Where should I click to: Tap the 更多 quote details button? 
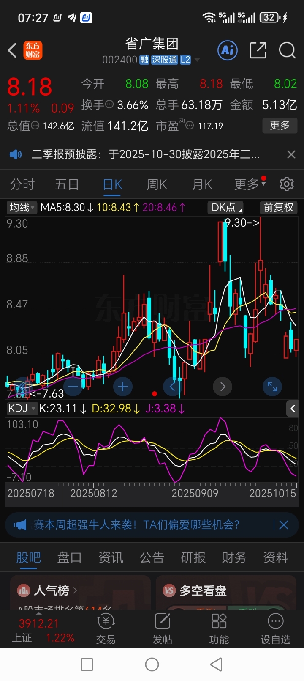280,125
